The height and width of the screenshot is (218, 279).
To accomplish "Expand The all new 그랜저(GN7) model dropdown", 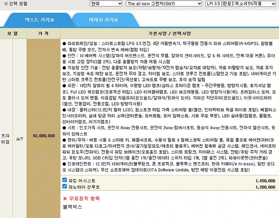I will (164, 4).
